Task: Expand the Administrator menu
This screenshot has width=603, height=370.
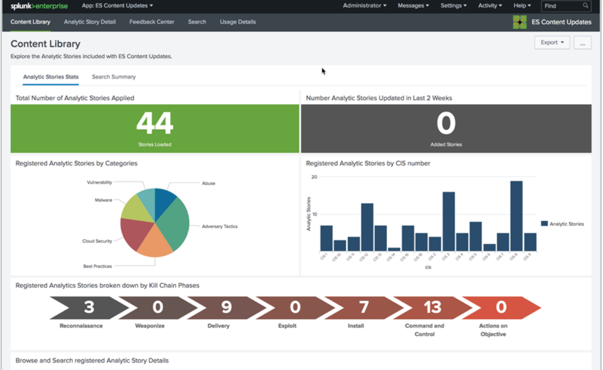Action: pyautogui.click(x=364, y=6)
